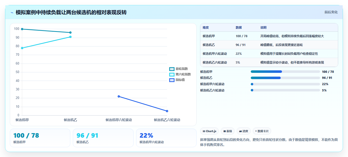Click the description 峰值略低，后段表现更接近首轮

(281, 45)
